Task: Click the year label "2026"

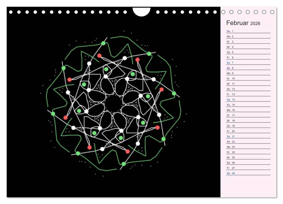Action: tap(256, 23)
